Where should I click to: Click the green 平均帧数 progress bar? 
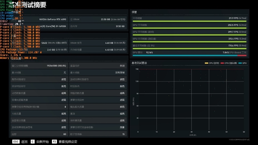coord(190,21)
